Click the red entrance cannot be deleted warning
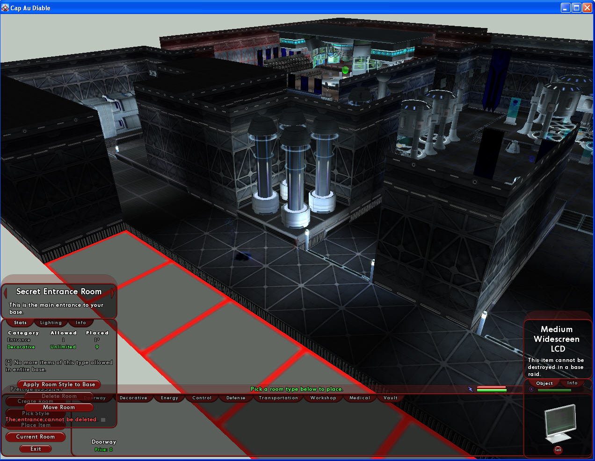 pyautogui.click(x=51, y=419)
